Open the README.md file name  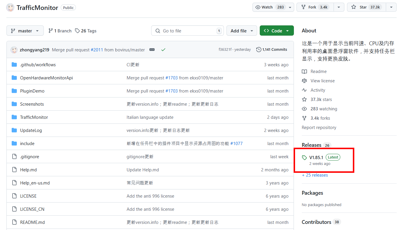[x=32, y=222]
